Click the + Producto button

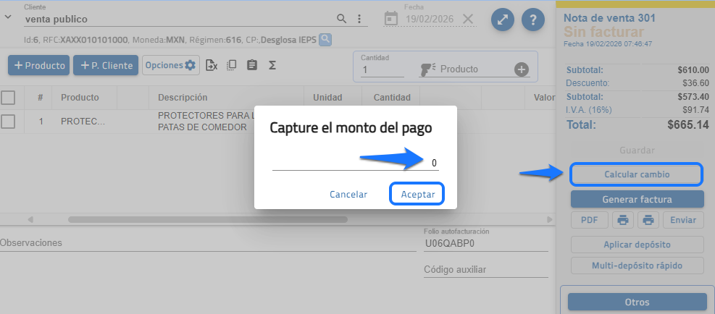tap(39, 65)
